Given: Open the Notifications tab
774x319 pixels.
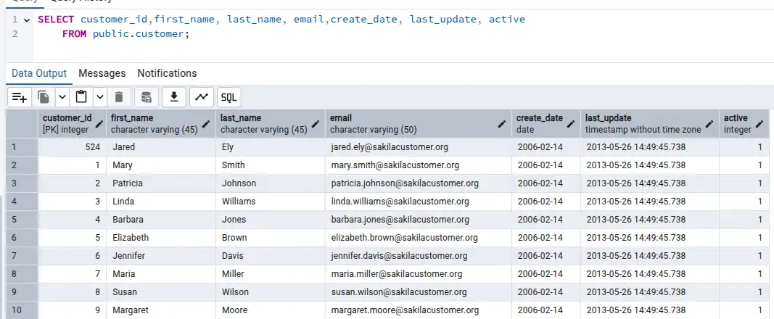Looking at the screenshot, I should coord(167,73).
